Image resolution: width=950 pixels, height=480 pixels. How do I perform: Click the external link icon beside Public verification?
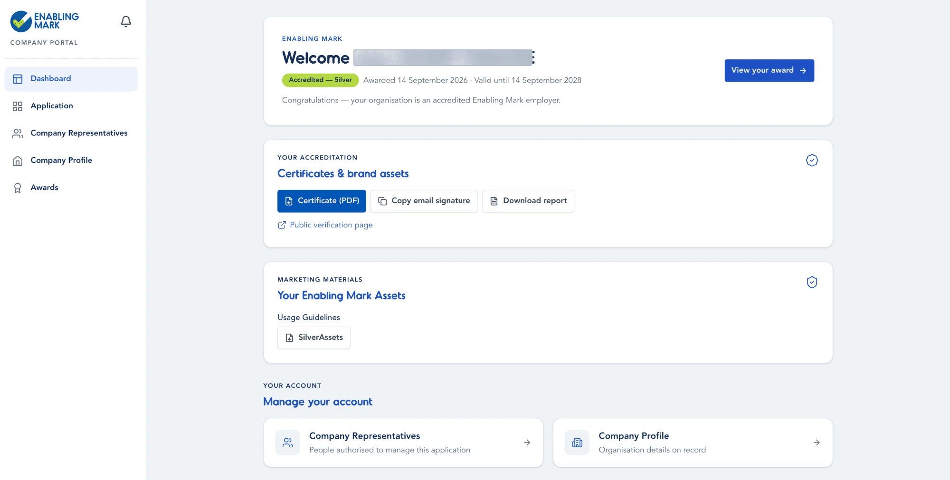282,225
